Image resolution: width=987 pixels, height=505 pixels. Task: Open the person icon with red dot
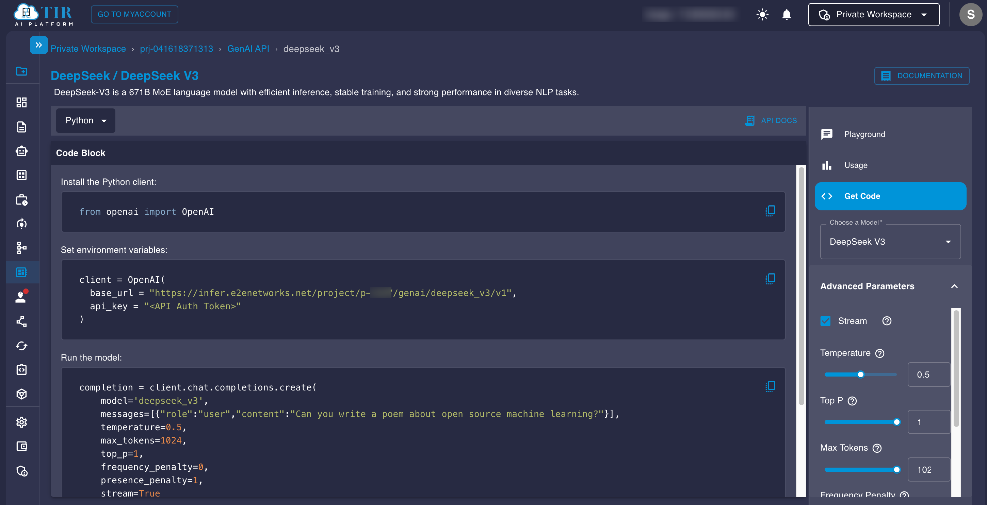(21, 296)
